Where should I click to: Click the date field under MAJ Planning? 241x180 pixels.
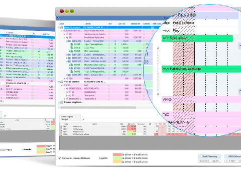[210, 161]
